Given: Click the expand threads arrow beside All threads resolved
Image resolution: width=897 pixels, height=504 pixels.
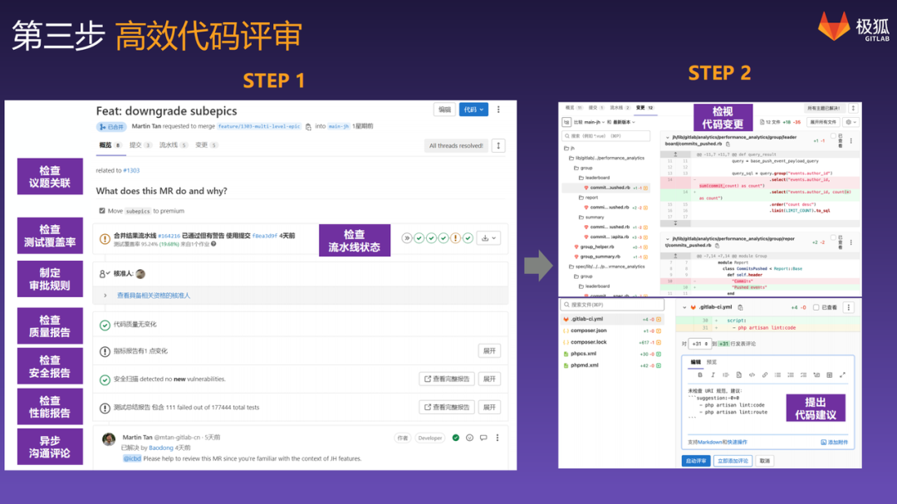Looking at the screenshot, I should click(x=498, y=145).
